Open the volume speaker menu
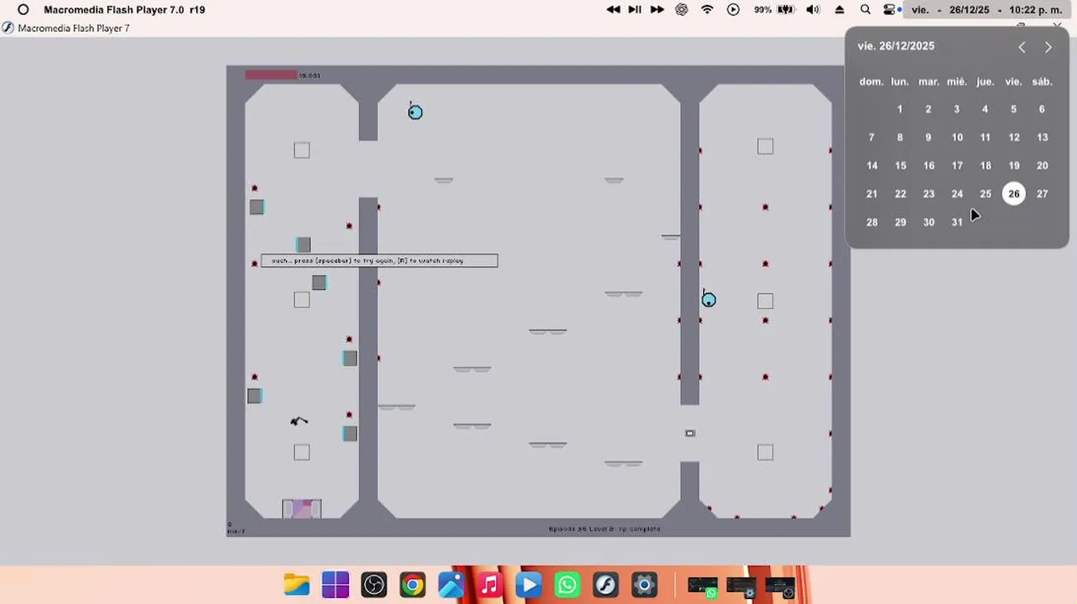Image resolution: width=1077 pixels, height=604 pixels. (813, 10)
